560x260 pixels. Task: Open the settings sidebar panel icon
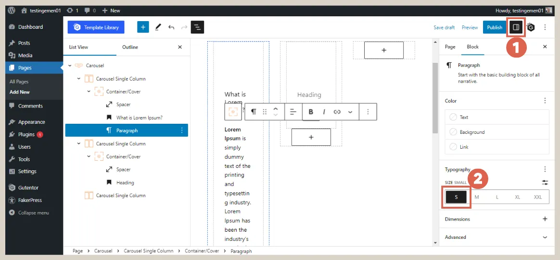[x=516, y=27]
